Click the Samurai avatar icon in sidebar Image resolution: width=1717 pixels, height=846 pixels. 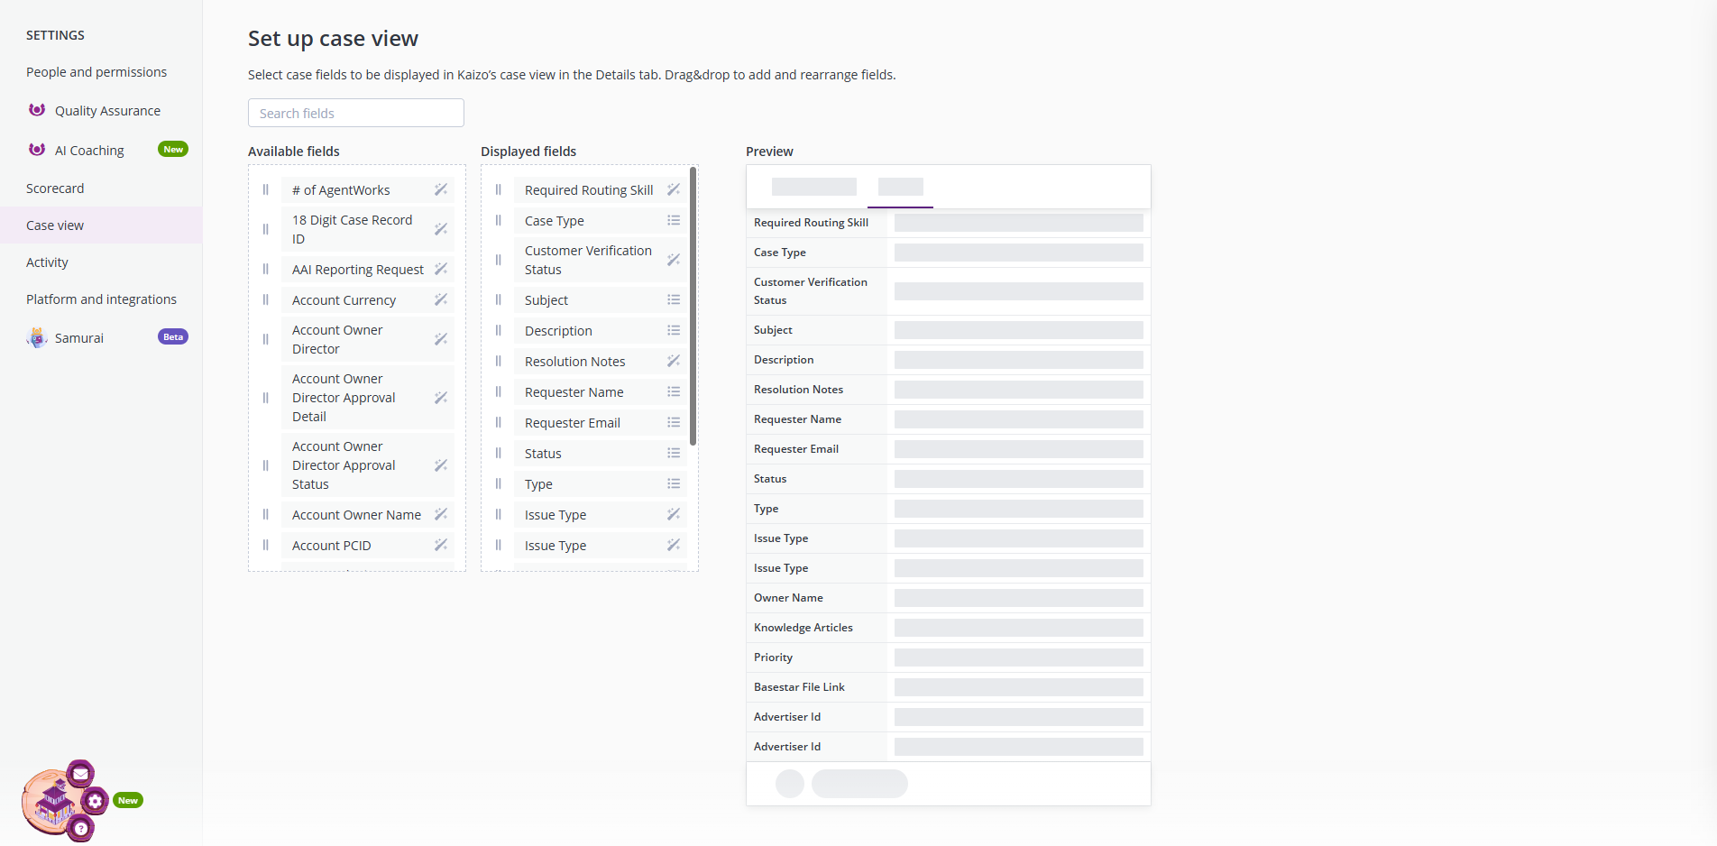pyautogui.click(x=37, y=337)
